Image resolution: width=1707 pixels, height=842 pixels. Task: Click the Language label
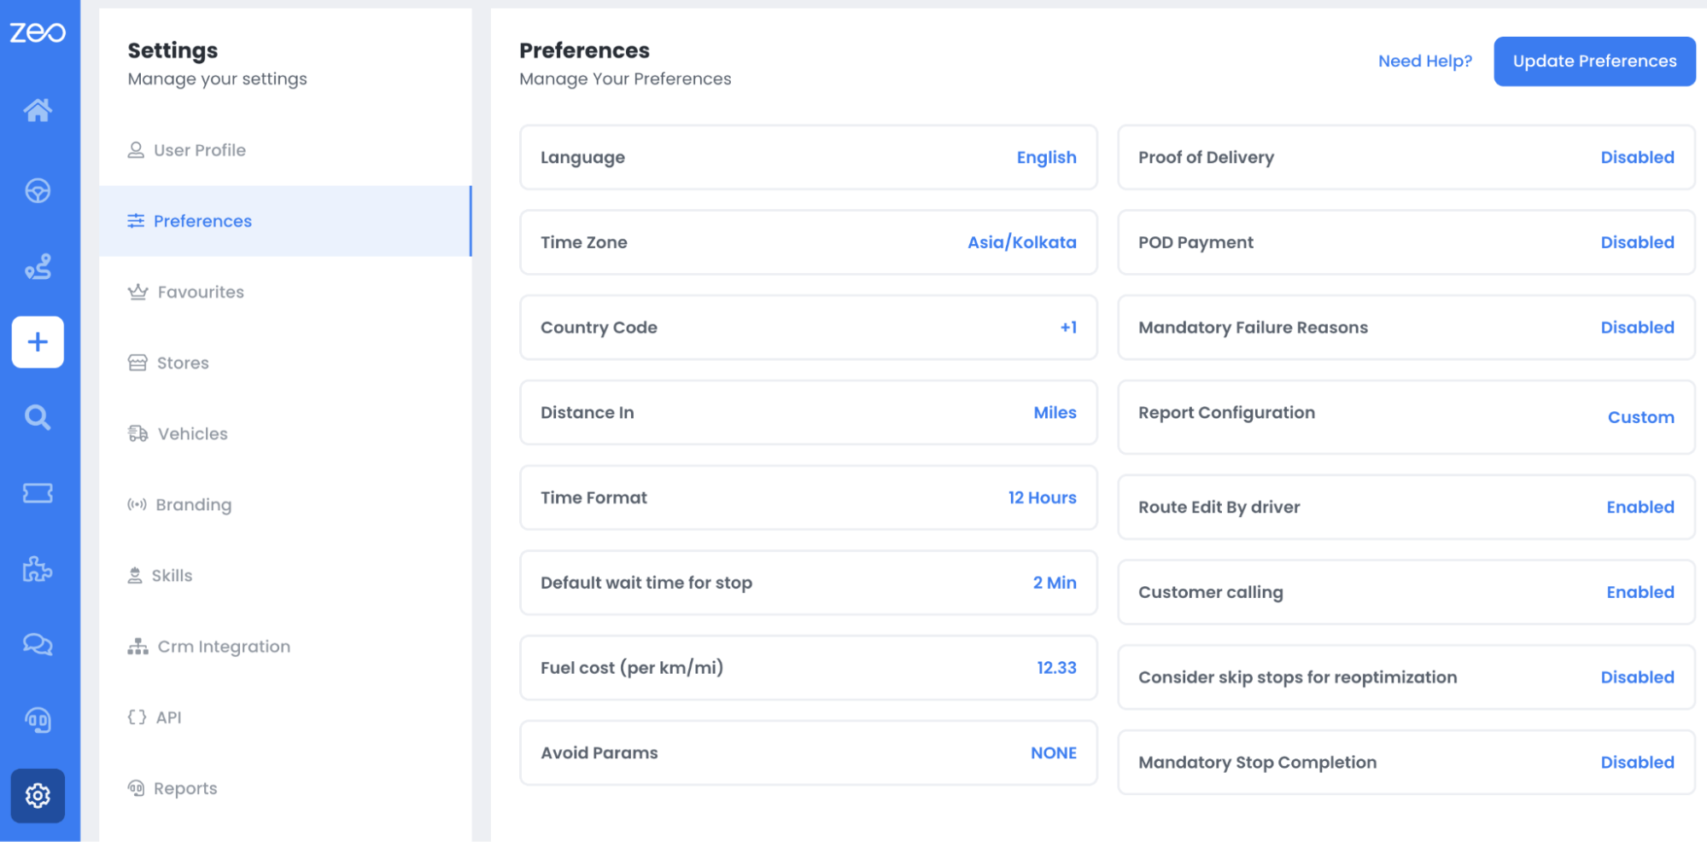point(582,158)
